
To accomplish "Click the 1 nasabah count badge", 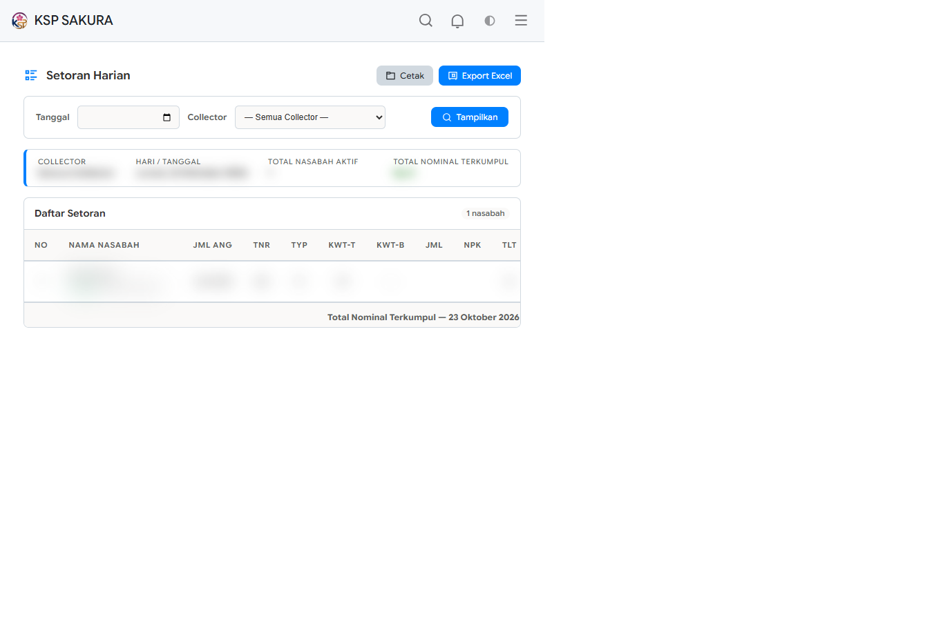I will [x=486, y=213].
